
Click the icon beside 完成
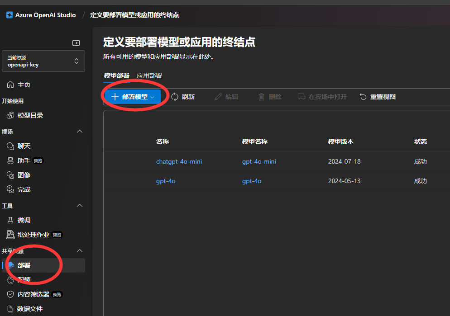click(x=10, y=189)
